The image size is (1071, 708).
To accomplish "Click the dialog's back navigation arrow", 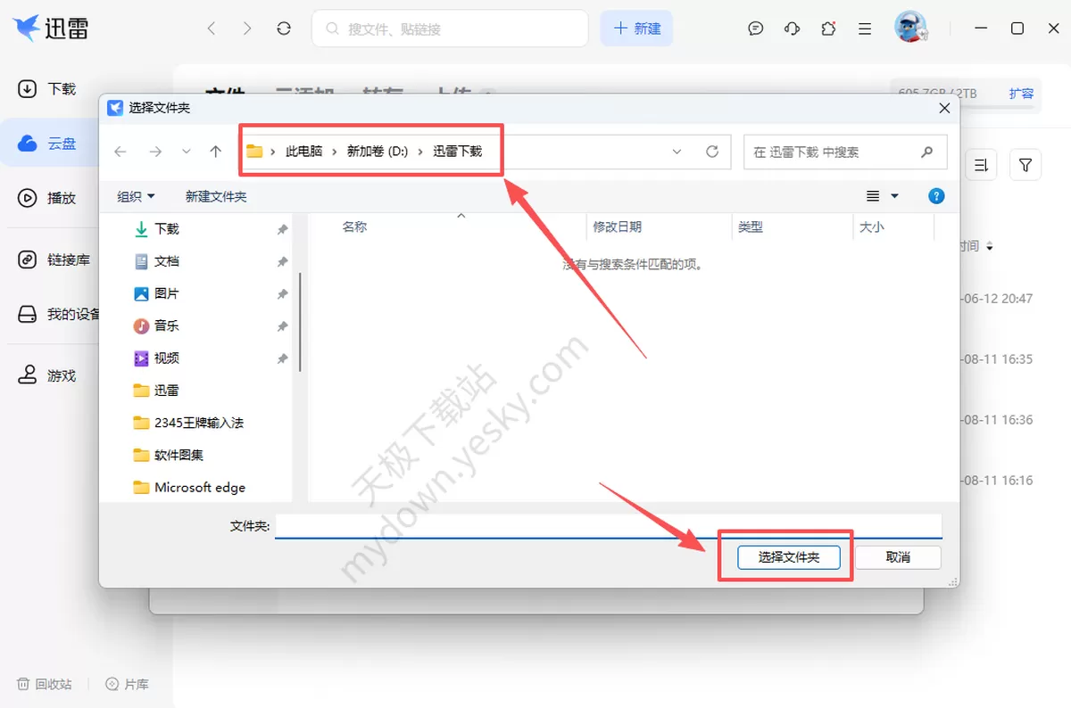I will pyautogui.click(x=120, y=152).
